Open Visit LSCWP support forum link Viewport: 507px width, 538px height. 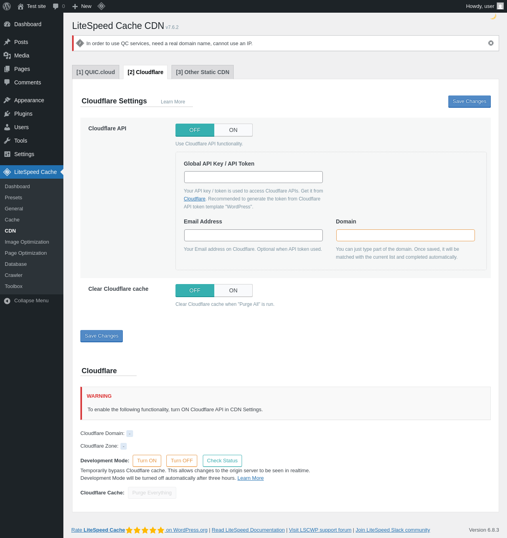(x=320, y=530)
